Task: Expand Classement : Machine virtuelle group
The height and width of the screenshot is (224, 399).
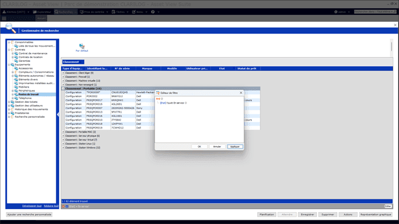Action: [x=63, y=81]
